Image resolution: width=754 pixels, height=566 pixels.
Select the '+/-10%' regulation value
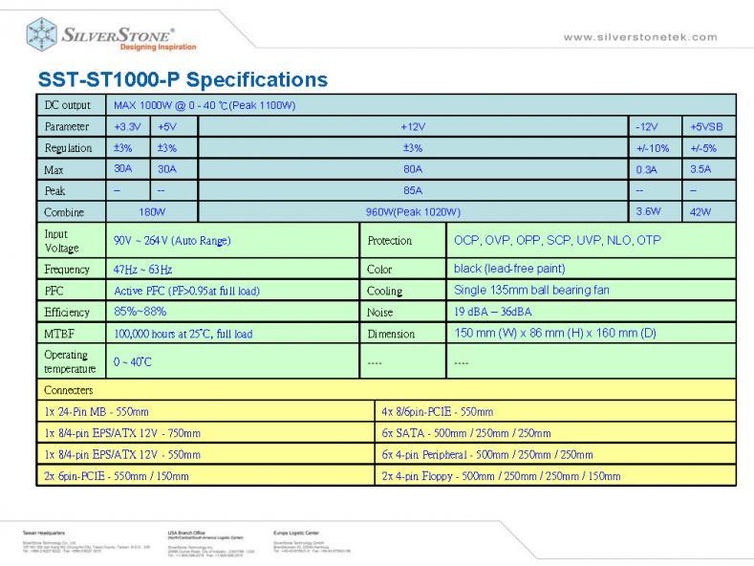coord(653,148)
